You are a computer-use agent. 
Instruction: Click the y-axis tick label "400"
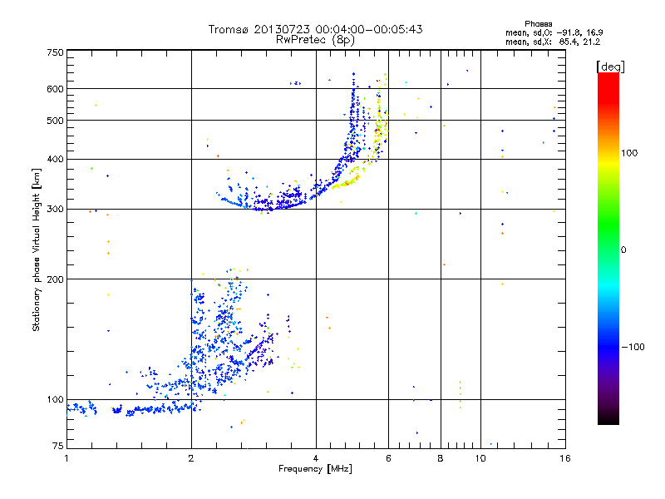[55, 160]
